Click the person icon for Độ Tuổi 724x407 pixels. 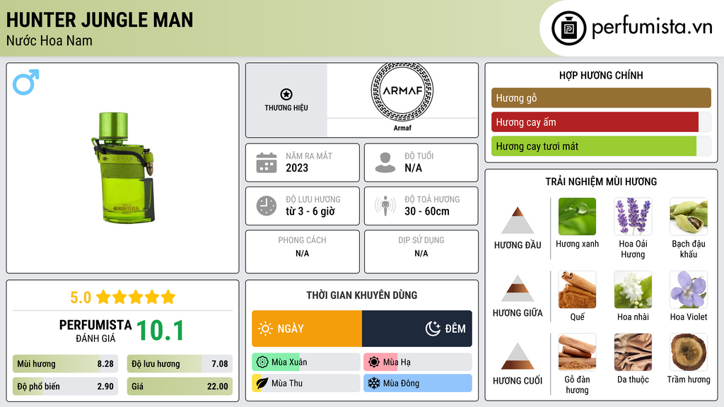385,163
